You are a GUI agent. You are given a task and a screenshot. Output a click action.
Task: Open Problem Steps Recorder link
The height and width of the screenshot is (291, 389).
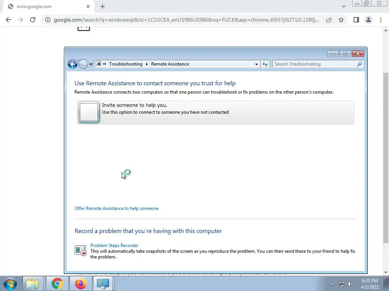(114, 246)
